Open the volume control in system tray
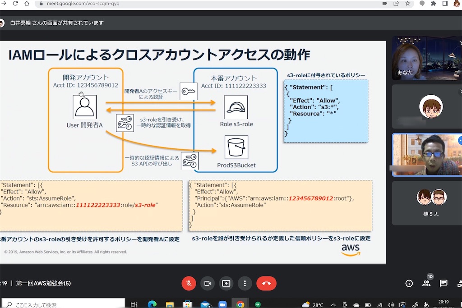The height and width of the screenshot is (308, 462). [x=391, y=305]
